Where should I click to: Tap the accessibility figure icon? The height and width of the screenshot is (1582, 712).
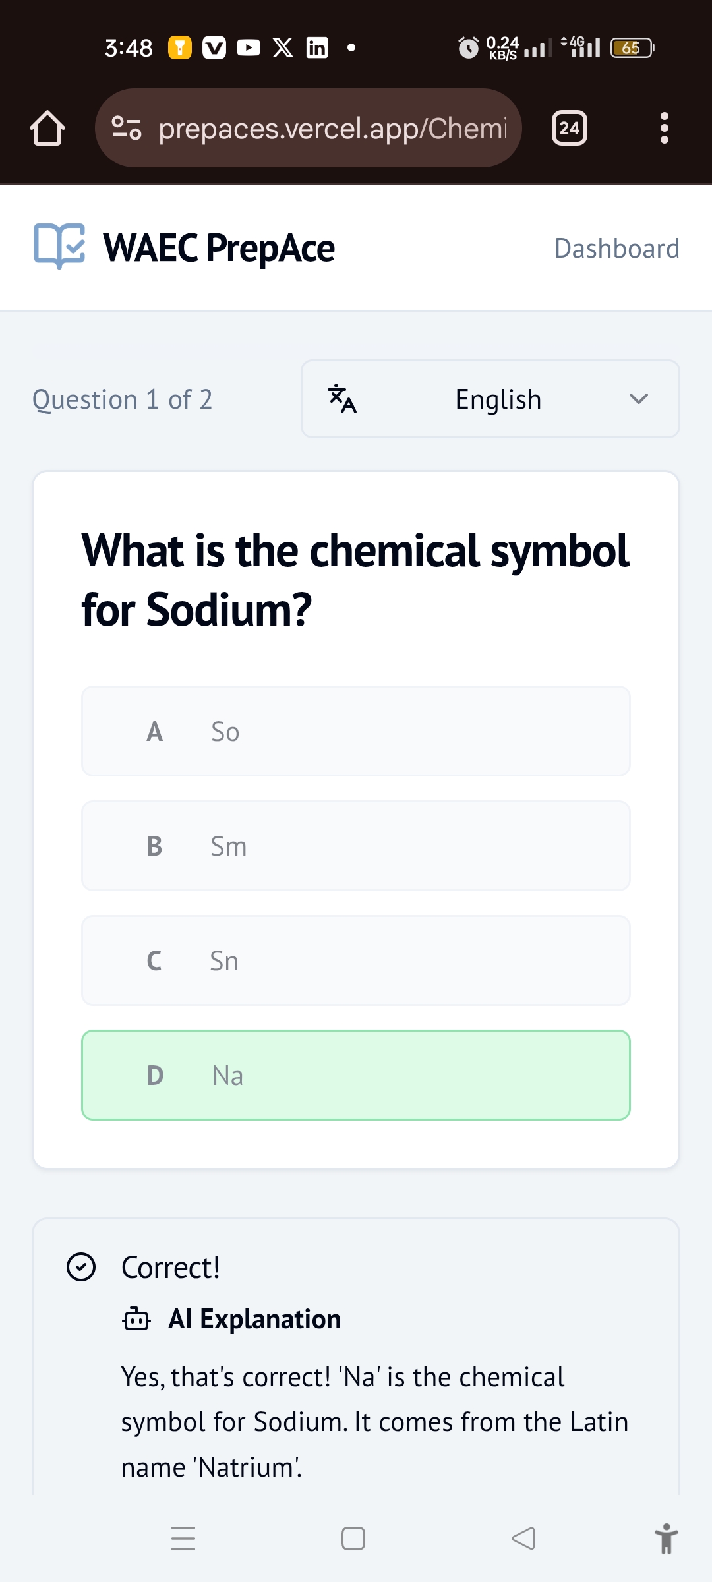point(666,1538)
